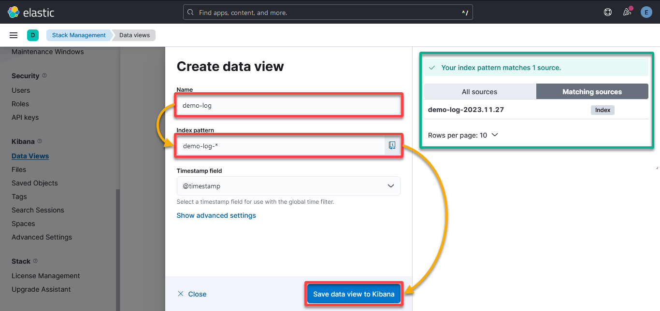Viewport: 660px width, 311px height.
Task: Expand the 'Rows per page: 10' dropdown
Action: pyautogui.click(x=463, y=135)
